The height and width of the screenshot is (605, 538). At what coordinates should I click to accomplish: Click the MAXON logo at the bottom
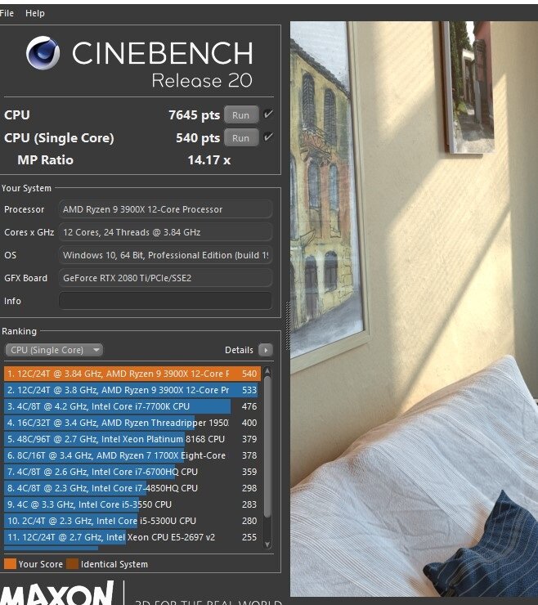57,594
